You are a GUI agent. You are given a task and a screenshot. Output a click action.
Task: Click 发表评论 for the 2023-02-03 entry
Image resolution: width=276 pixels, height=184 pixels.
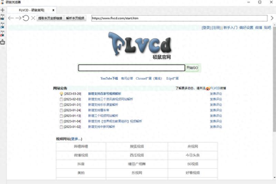pos(216,99)
